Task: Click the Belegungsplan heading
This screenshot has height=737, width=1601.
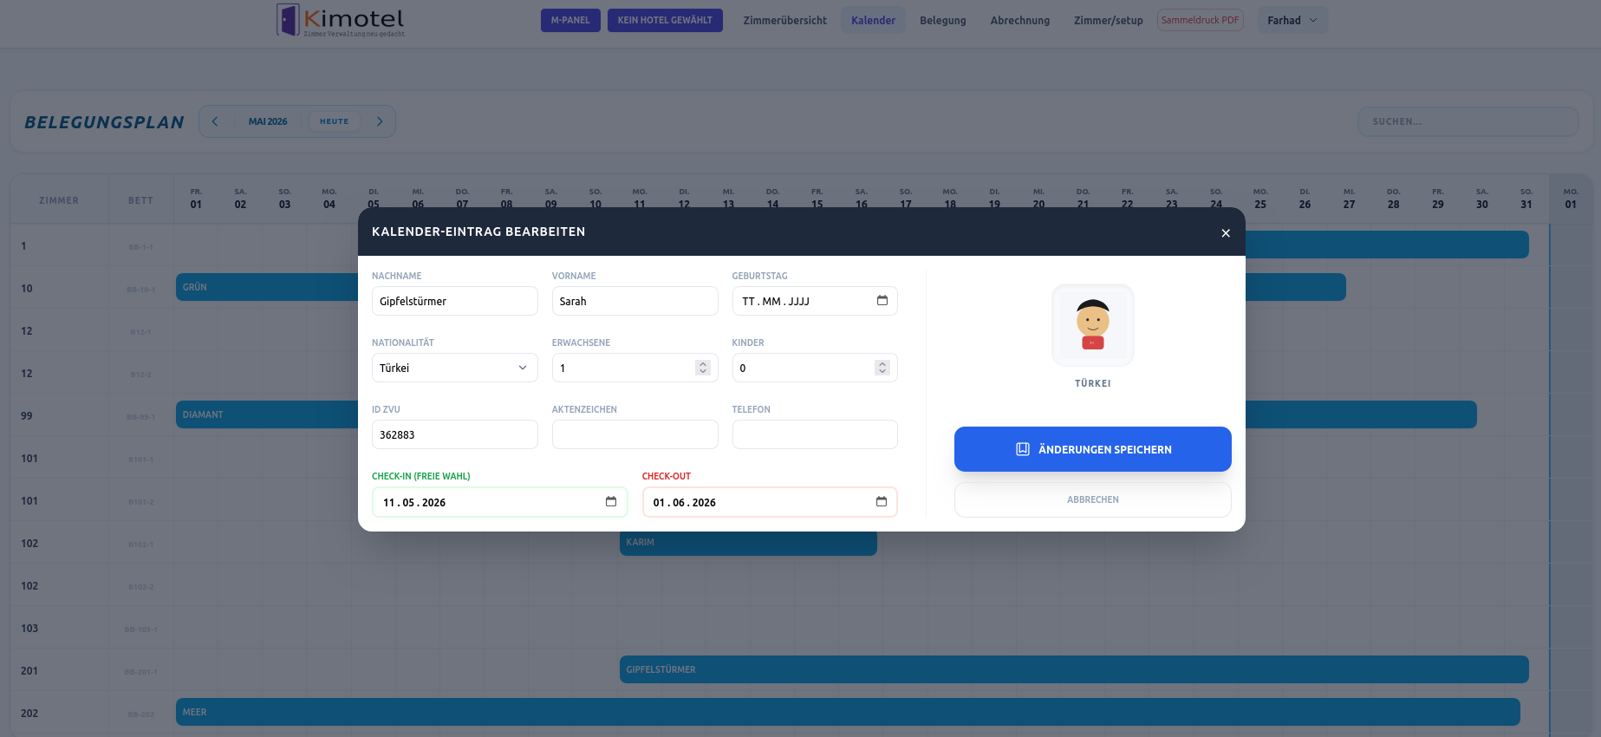Action: click(104, 122)
